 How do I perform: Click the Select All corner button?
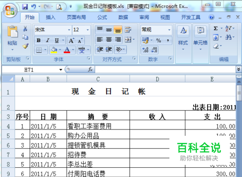8,79
